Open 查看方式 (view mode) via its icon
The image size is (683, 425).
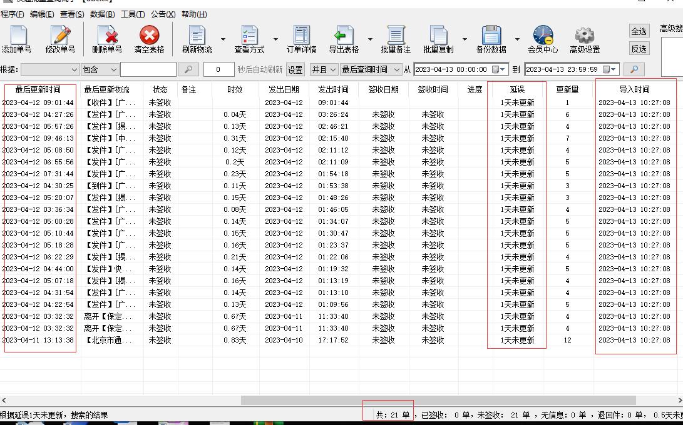pos(249,37)
